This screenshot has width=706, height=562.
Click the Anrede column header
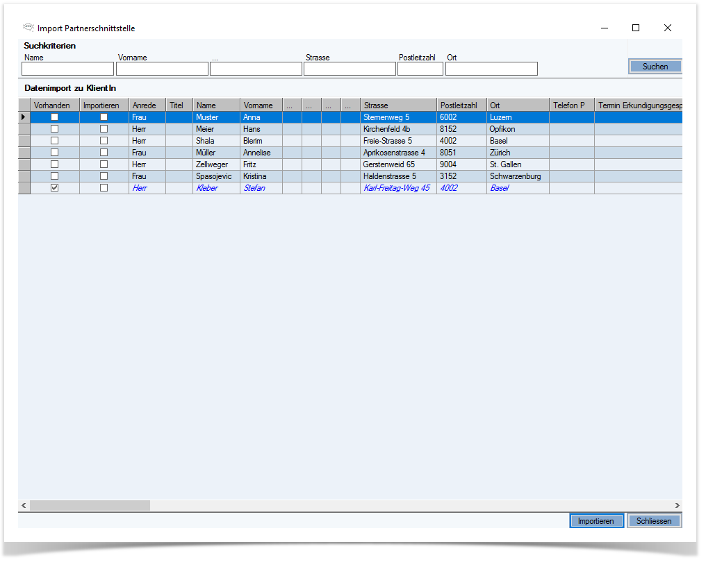pyautogui.click(x=147, y=105)
